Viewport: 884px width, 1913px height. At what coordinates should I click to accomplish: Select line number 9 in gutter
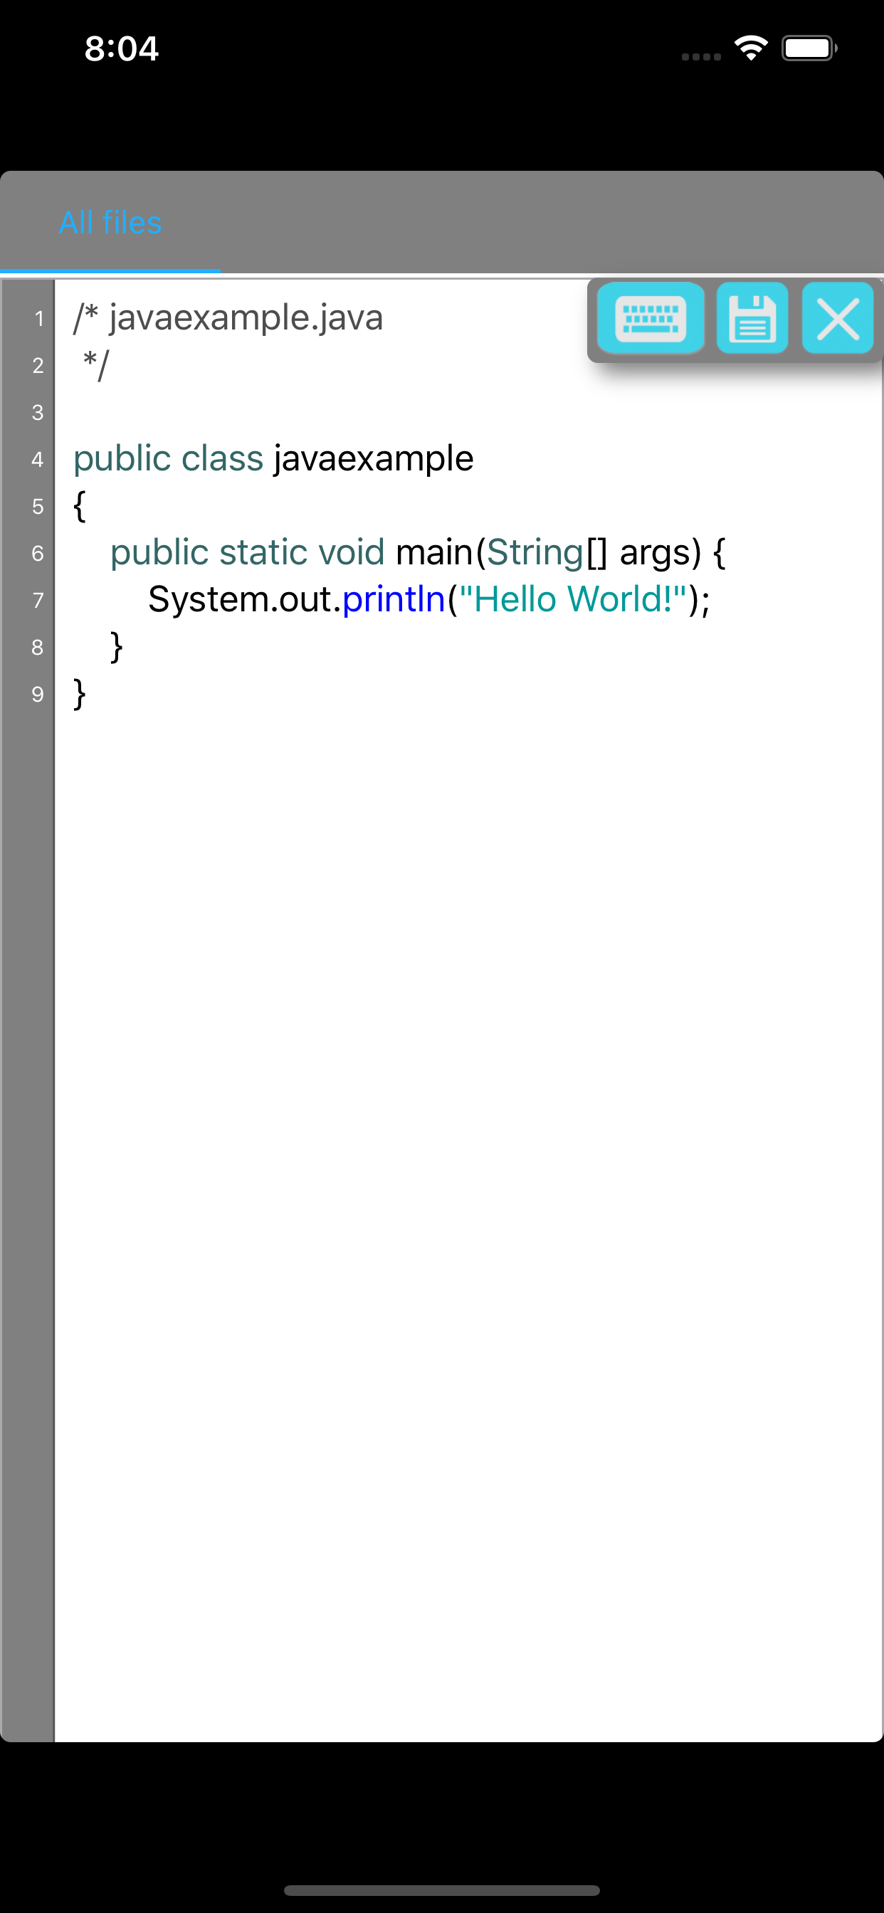click(x=38, y=695)
